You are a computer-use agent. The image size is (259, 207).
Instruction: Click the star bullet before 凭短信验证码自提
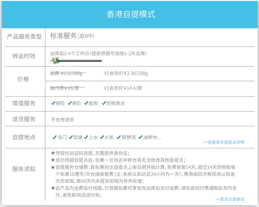(52, 153)
